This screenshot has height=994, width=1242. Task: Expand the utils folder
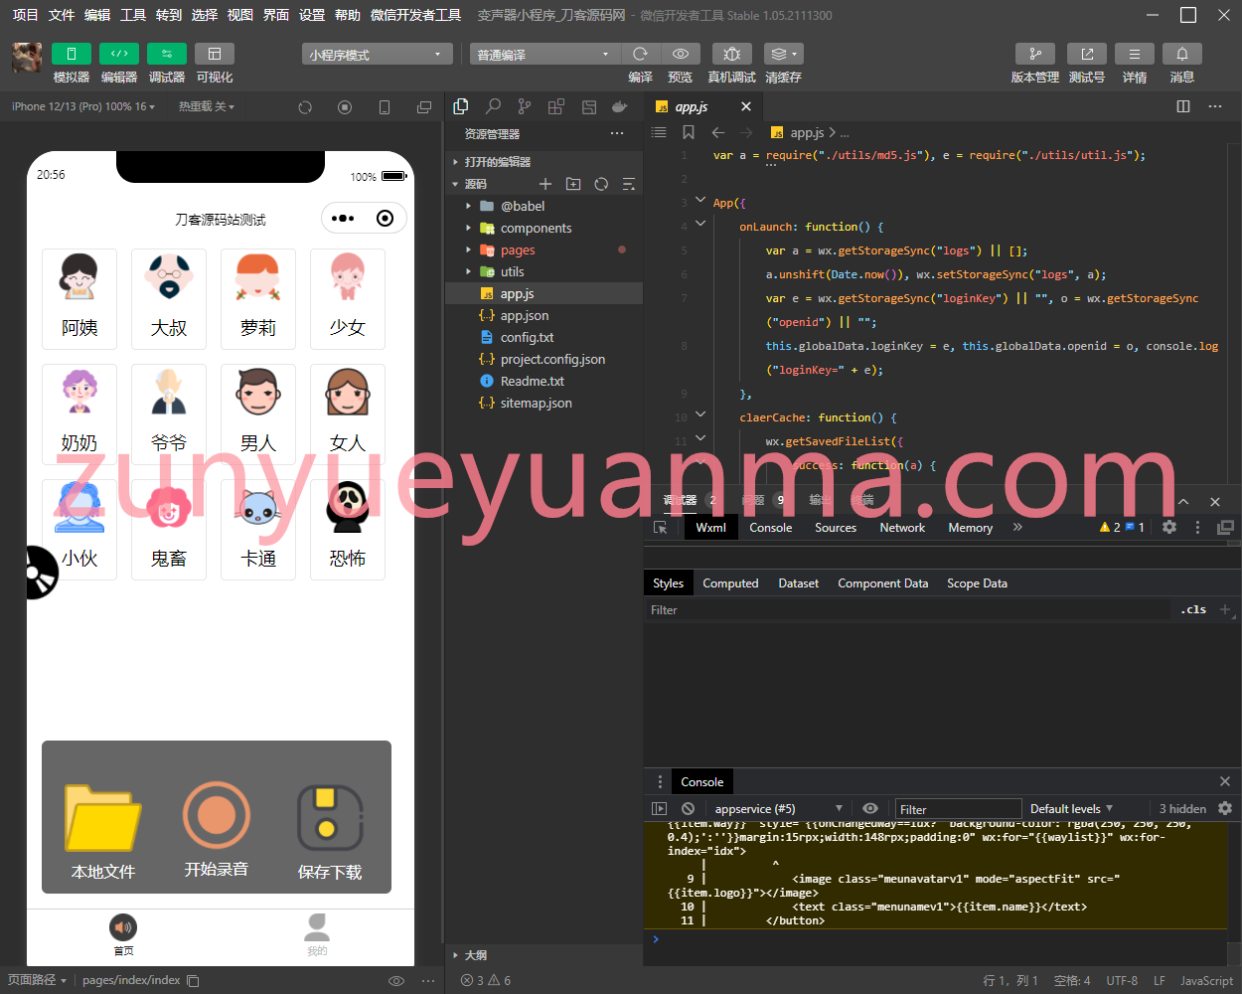point(544,271)
